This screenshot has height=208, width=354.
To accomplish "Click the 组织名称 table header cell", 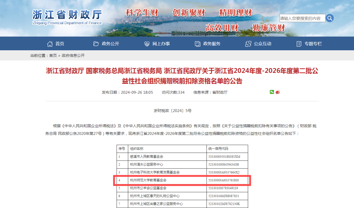I will point(167,149).
